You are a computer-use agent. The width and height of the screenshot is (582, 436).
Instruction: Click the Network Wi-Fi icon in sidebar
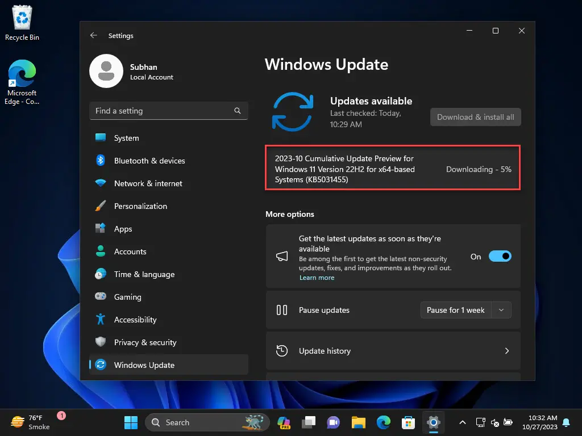101,183
